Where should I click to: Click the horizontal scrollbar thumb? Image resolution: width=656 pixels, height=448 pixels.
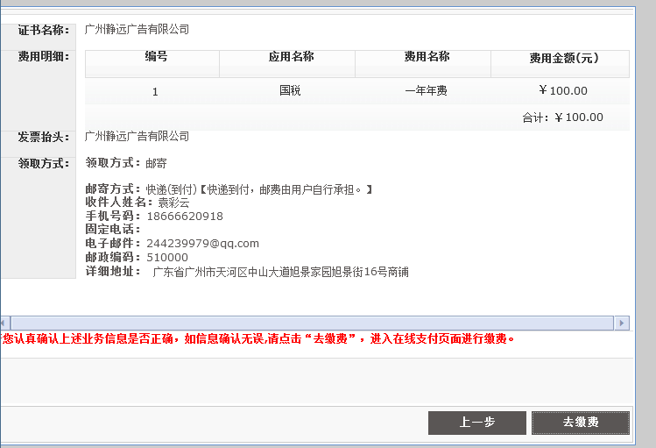point(312,324)
